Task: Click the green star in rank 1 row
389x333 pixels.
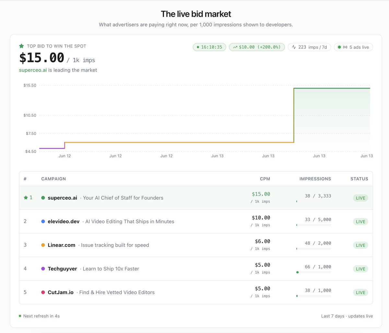Action: pos(26,197)
